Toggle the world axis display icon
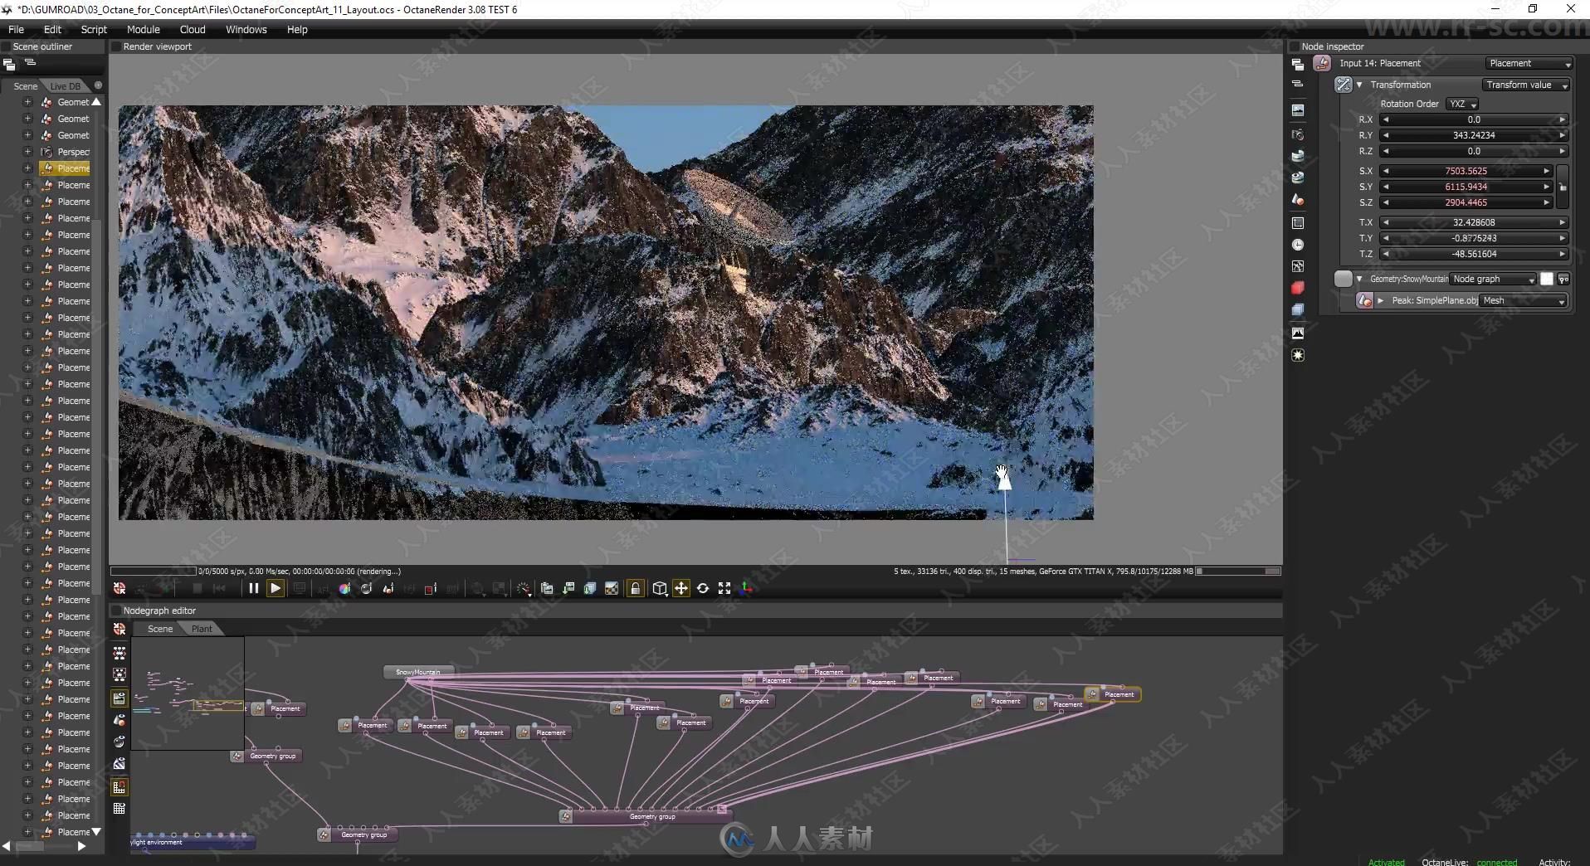 746,588
